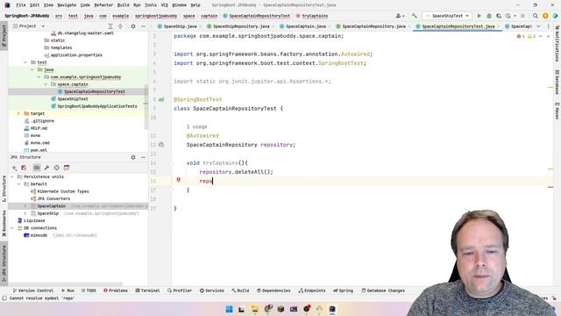Image resolution: width=561 pixels, height=316 pixels.
Task: Collapse the java folder under test
Action: click(x=32, y=69)
